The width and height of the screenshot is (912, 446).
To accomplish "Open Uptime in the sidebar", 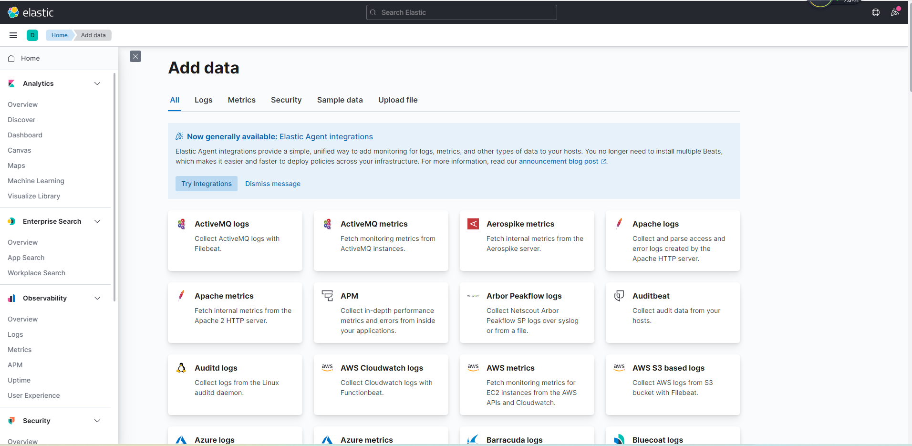I will (x=19, y=380).
